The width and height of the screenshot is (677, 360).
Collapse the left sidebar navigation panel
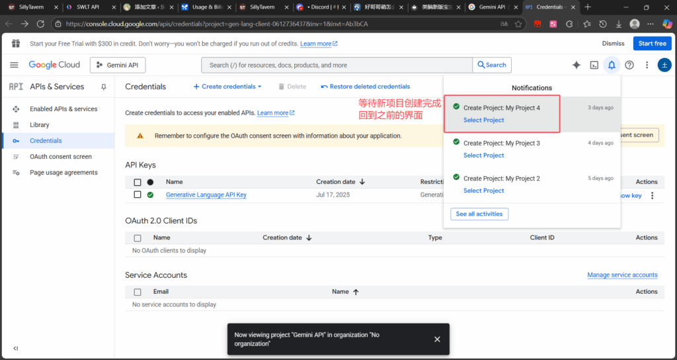coord(15,349)
